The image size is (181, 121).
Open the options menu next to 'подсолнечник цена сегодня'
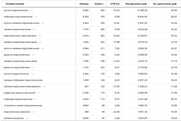coord(39,36)
